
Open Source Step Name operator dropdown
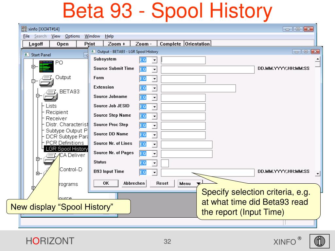[x=154, y=116]
